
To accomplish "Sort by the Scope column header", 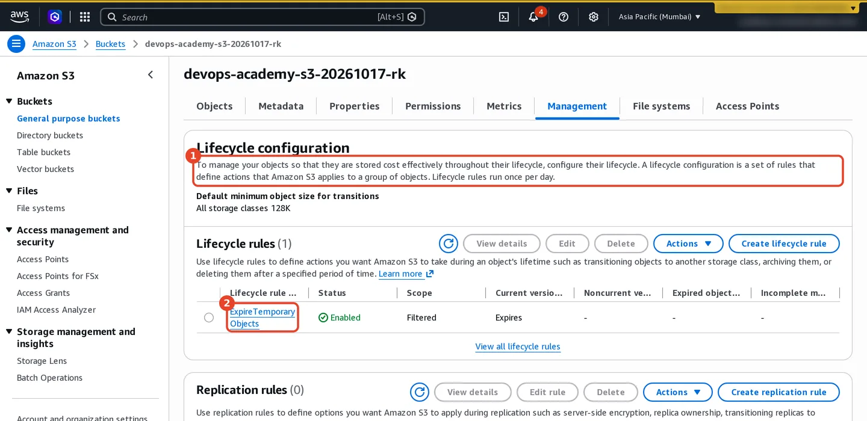I will coord(420,293).
